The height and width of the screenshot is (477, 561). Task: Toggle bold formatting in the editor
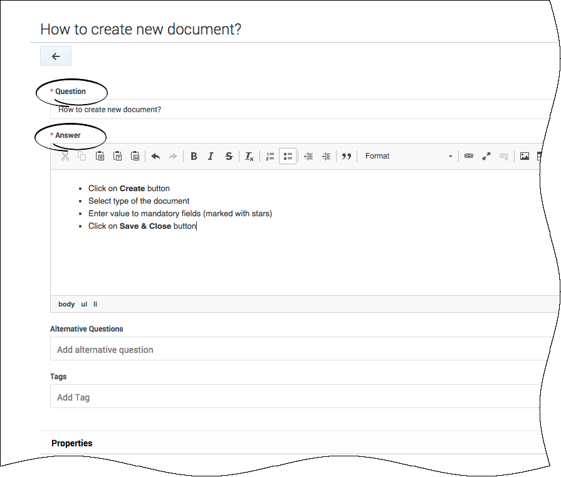(194, 156)
